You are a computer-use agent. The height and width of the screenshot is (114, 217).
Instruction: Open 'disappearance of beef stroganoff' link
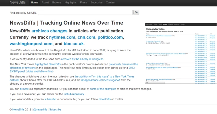[101, 80]
